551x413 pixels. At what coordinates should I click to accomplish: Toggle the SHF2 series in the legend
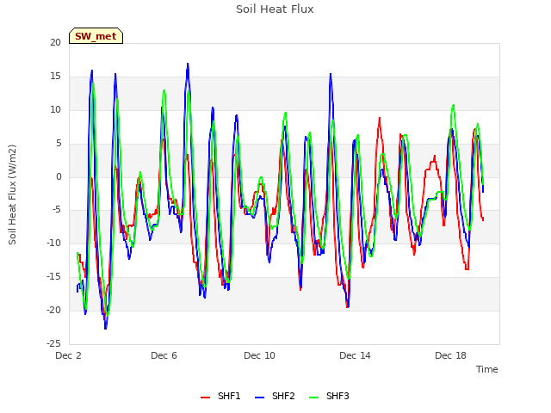click(275, 396)
